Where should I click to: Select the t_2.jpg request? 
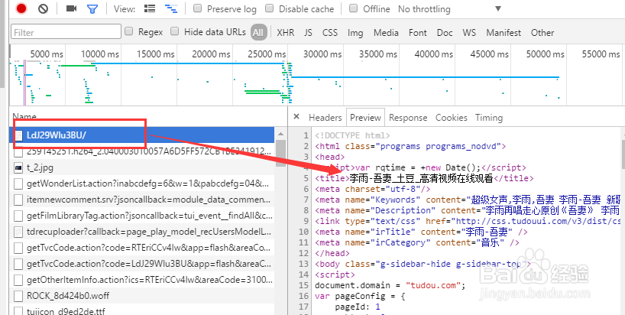143,167
